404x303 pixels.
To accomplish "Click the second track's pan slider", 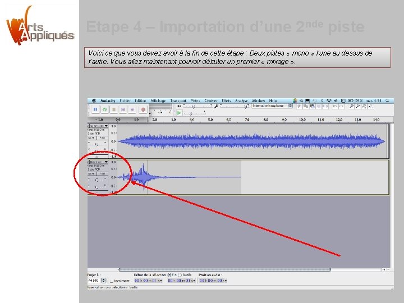I will click(x=98, y=186).
